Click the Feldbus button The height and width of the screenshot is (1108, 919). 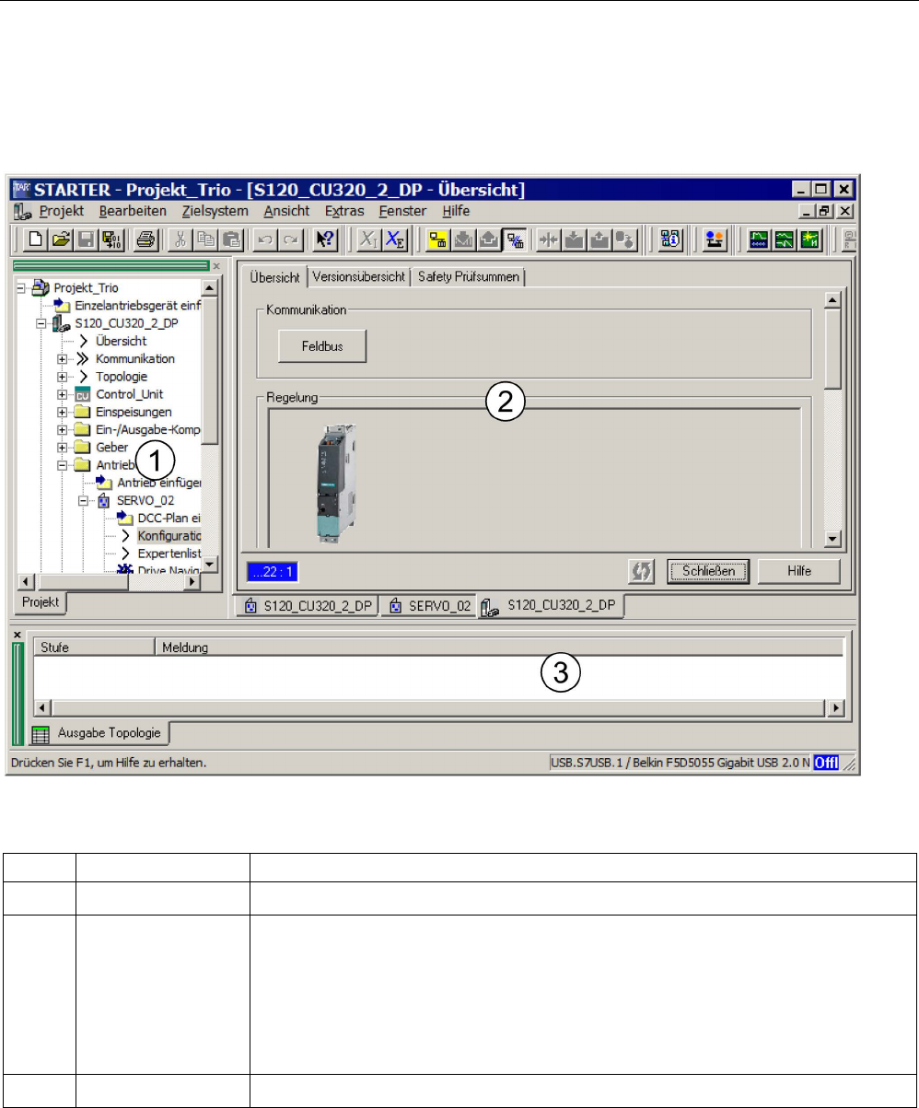pos(321,346)
